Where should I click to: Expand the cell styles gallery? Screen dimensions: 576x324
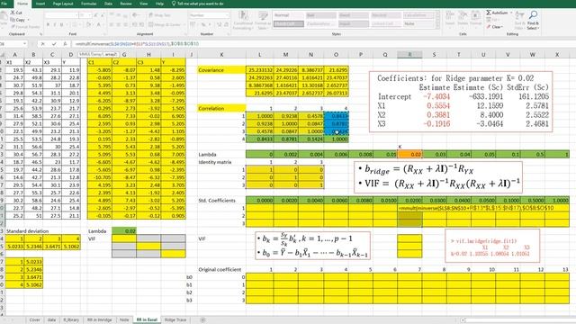tap(437, 27)
